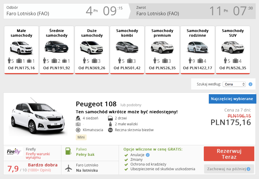Click the Ochrona od kradzieży checkmark
The width and height of the screenshot is (259, 179).
[126, 164]
